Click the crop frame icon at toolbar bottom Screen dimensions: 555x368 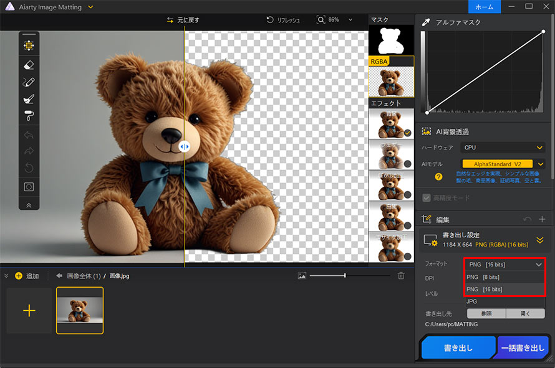click(29, 186)
